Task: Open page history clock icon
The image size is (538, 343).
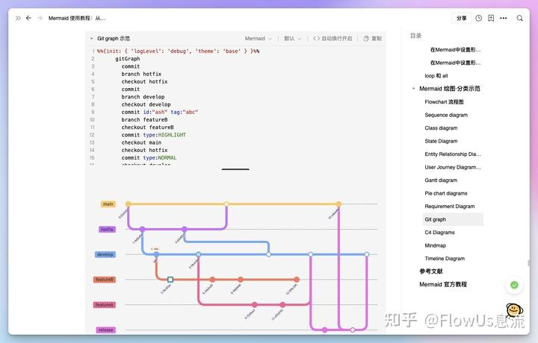Action: pyautogui.click(x=479, y=18)
